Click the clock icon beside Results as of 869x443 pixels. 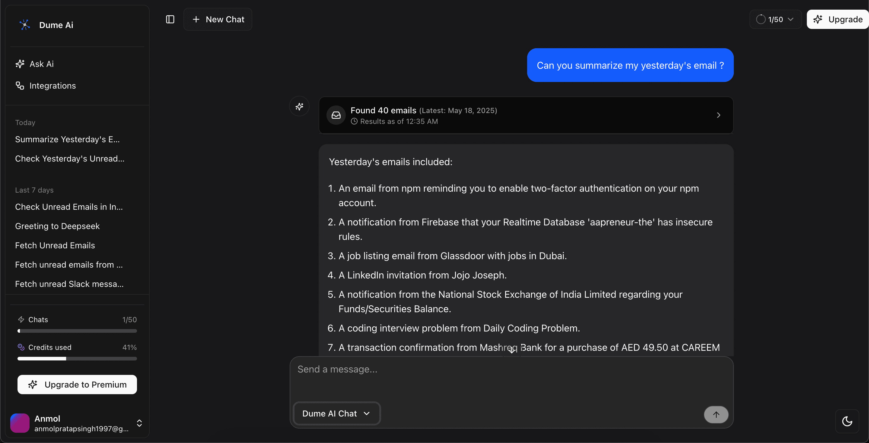click(x=354, y=121)
